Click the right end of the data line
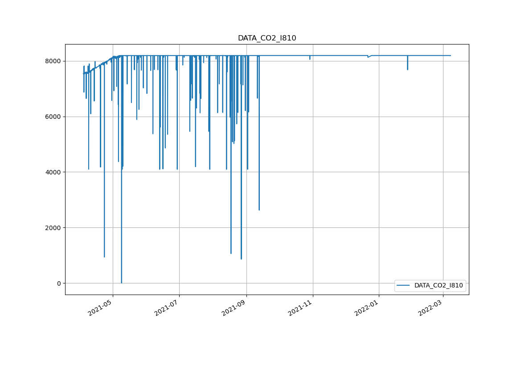 tap(451, 56)
